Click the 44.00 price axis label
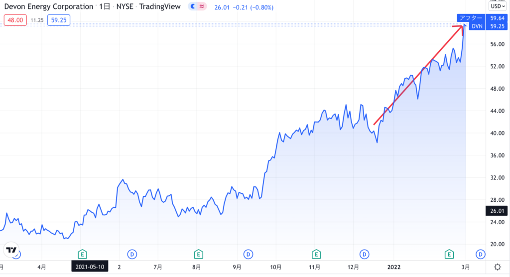The height and width of the screenshot is (277, 510). pyautogui.click(x=497, y=111)
